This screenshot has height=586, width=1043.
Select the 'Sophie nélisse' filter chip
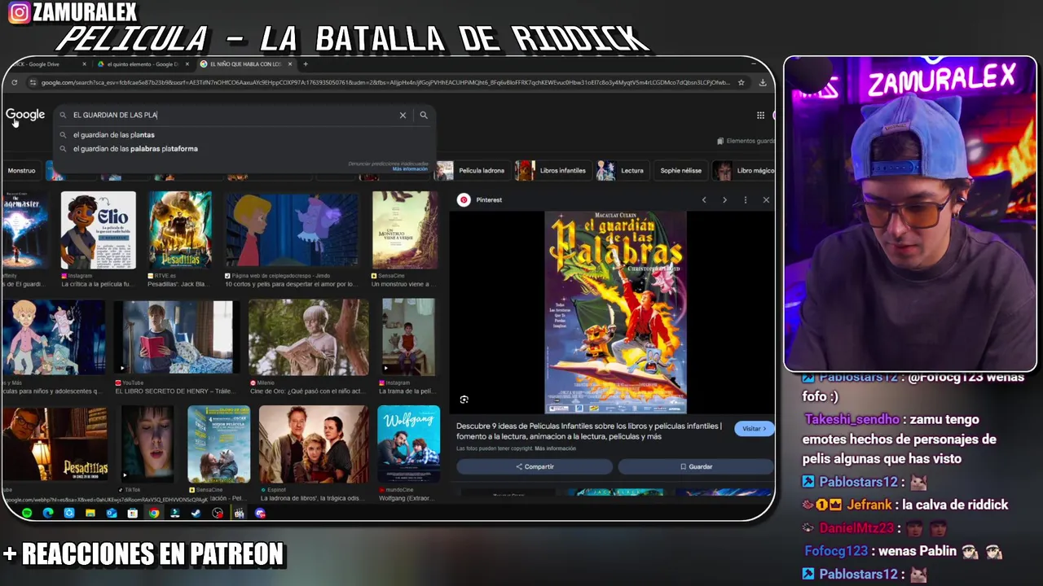[x=680, y=171]
